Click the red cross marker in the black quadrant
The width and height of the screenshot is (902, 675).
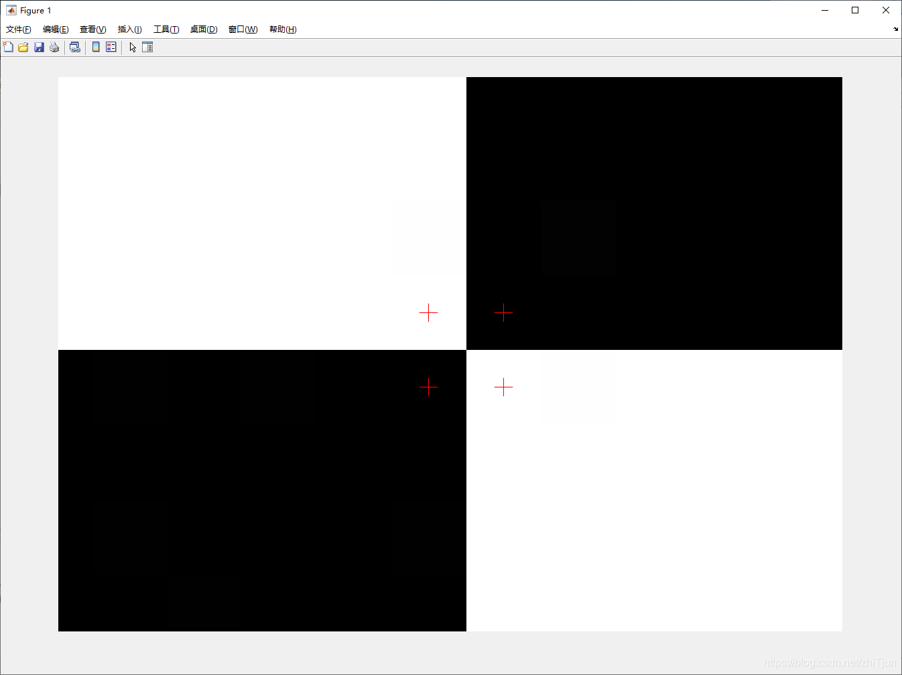click(x=503, y=312)
